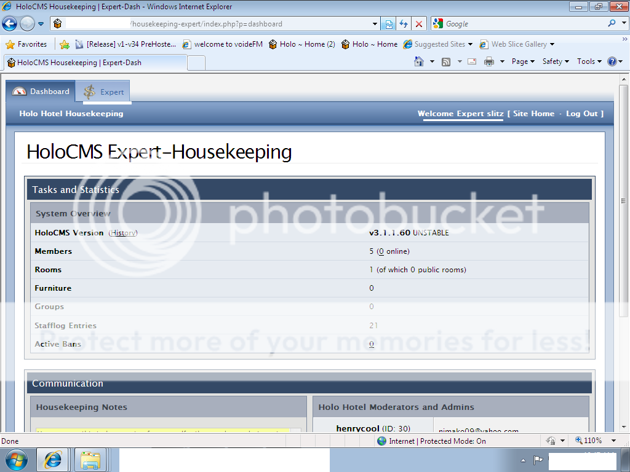Screen dimensions: 630x472
Task: Click the Refresh page icon
Action: click(404, 24)
